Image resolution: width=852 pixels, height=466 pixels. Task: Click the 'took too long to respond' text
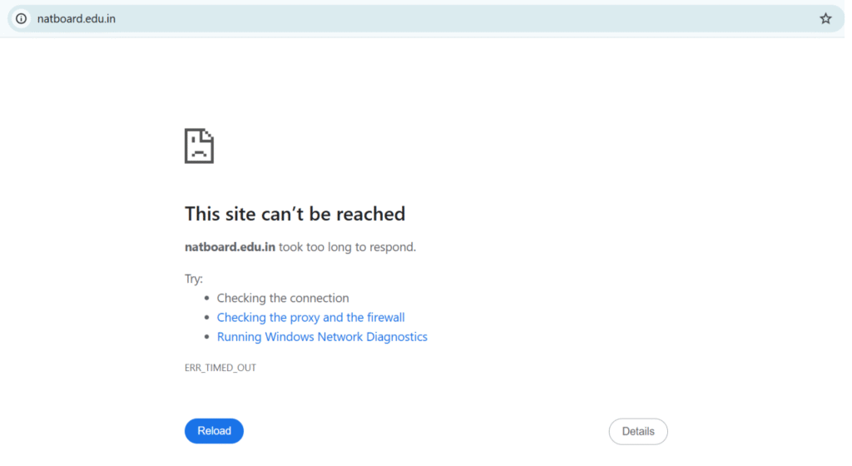click(347, 247)
